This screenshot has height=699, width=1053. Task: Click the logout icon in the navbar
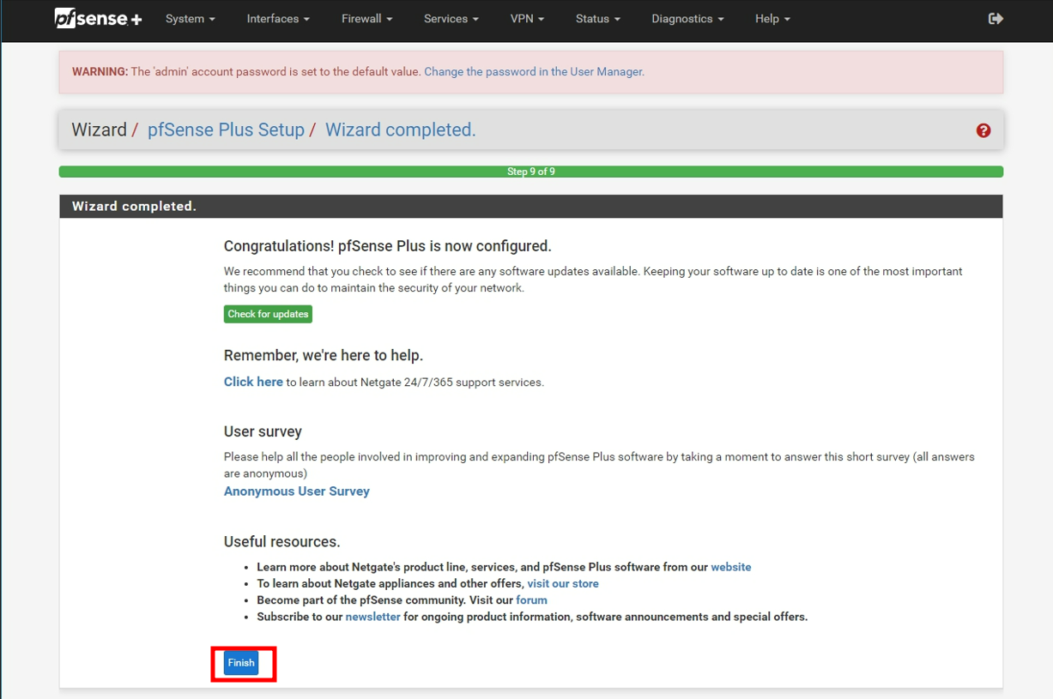[996, 18]
